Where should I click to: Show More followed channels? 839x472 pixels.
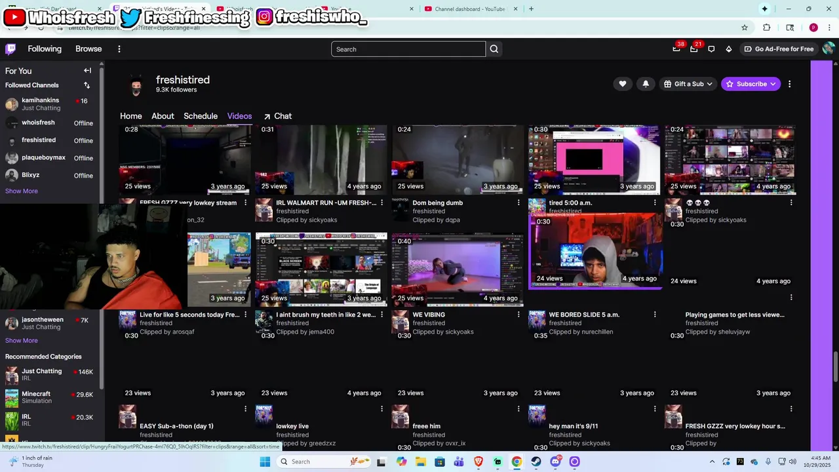(x=22, y=191)
